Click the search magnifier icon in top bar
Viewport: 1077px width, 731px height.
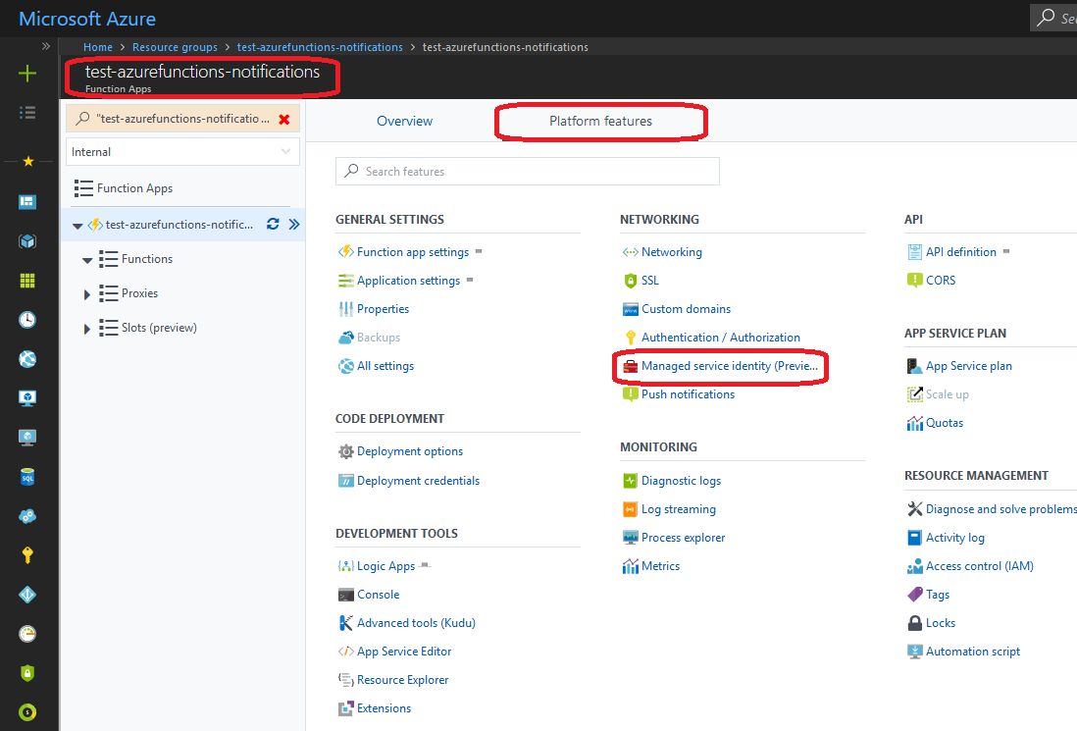click(x=1046, y=18)
